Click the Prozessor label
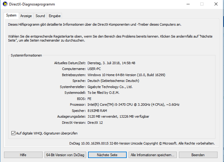Image resolution: width=224 pixels, height=162 pixels. (78, 105)
